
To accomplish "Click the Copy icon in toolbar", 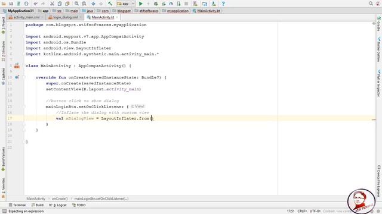I will pos(60,4).
